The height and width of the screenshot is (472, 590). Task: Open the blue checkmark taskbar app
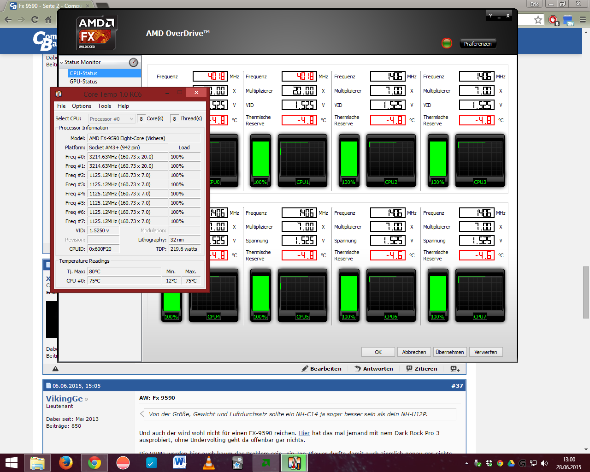[x=152, y=463]
